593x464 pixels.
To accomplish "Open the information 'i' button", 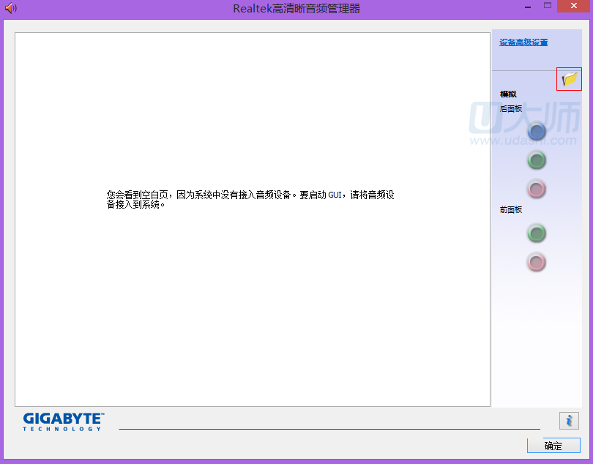I will [569, 421].
